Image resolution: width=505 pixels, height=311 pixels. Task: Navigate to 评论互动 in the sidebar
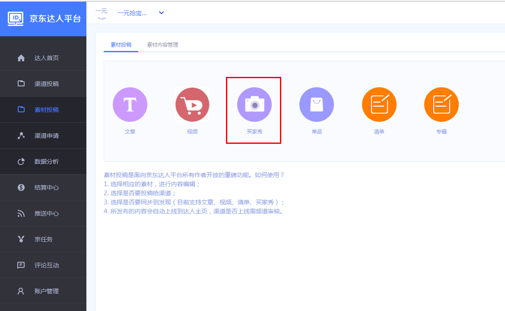(x=47, y=265)
